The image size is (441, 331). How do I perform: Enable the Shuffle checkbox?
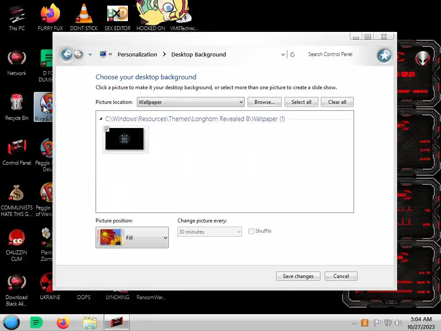click(251, 231)
